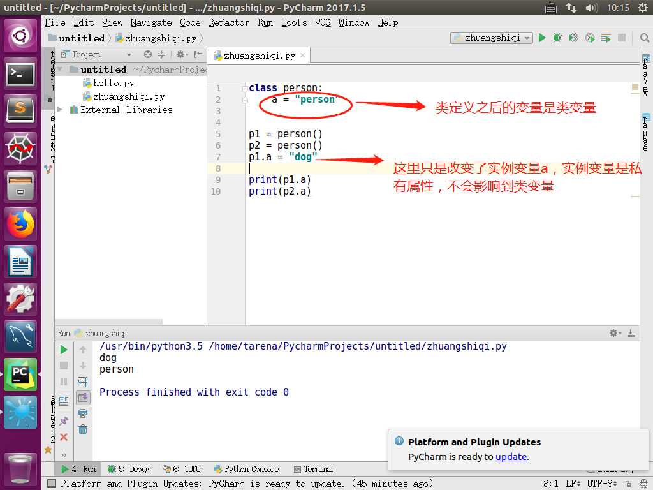
Task: Open the system volume indicator
Action: 591,8
